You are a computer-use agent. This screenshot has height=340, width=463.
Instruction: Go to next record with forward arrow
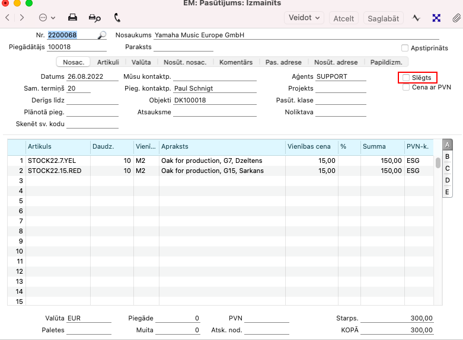coord(22,18)
